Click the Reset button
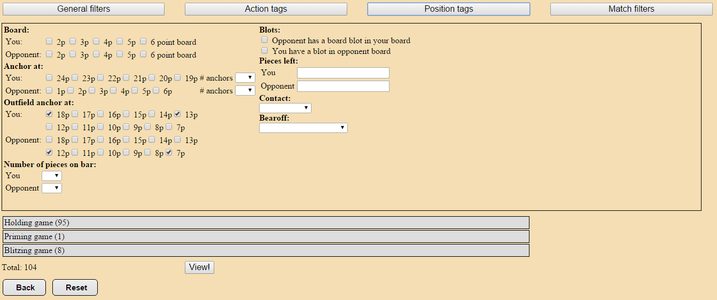The height and width of the screenshot is (300, 717). 75,288
